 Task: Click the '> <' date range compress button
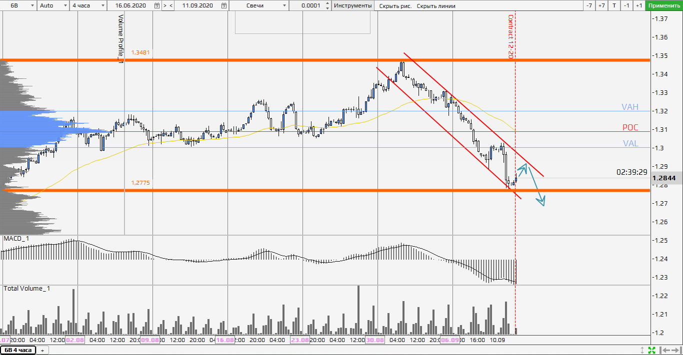(168, 6)
